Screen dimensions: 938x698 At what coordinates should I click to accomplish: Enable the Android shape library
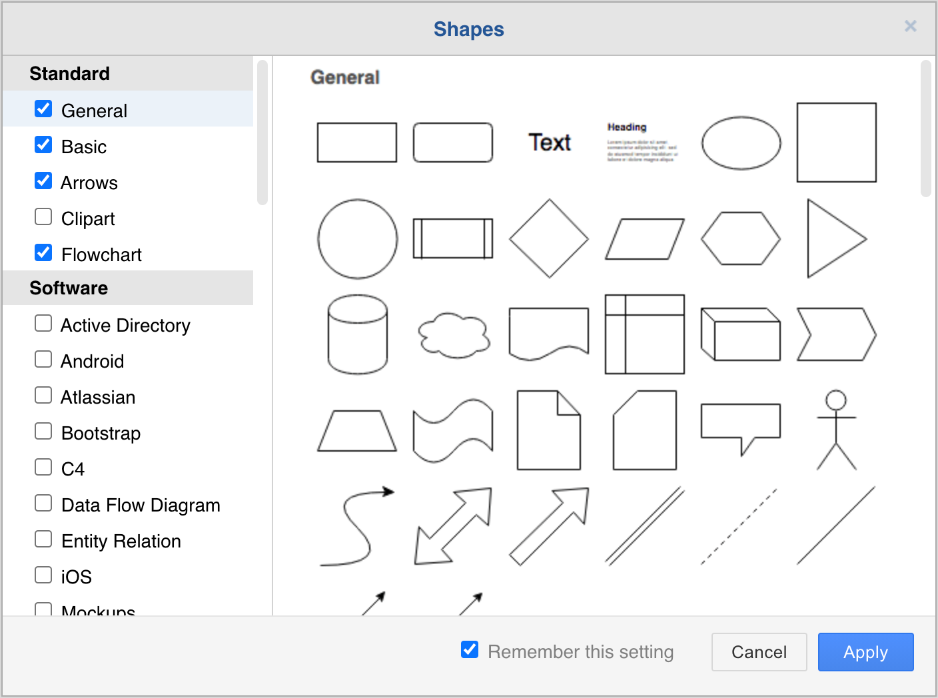pos(43,359)
